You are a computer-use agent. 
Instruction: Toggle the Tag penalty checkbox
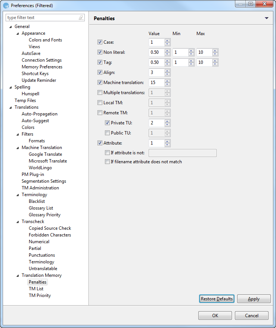click(100, 62)
